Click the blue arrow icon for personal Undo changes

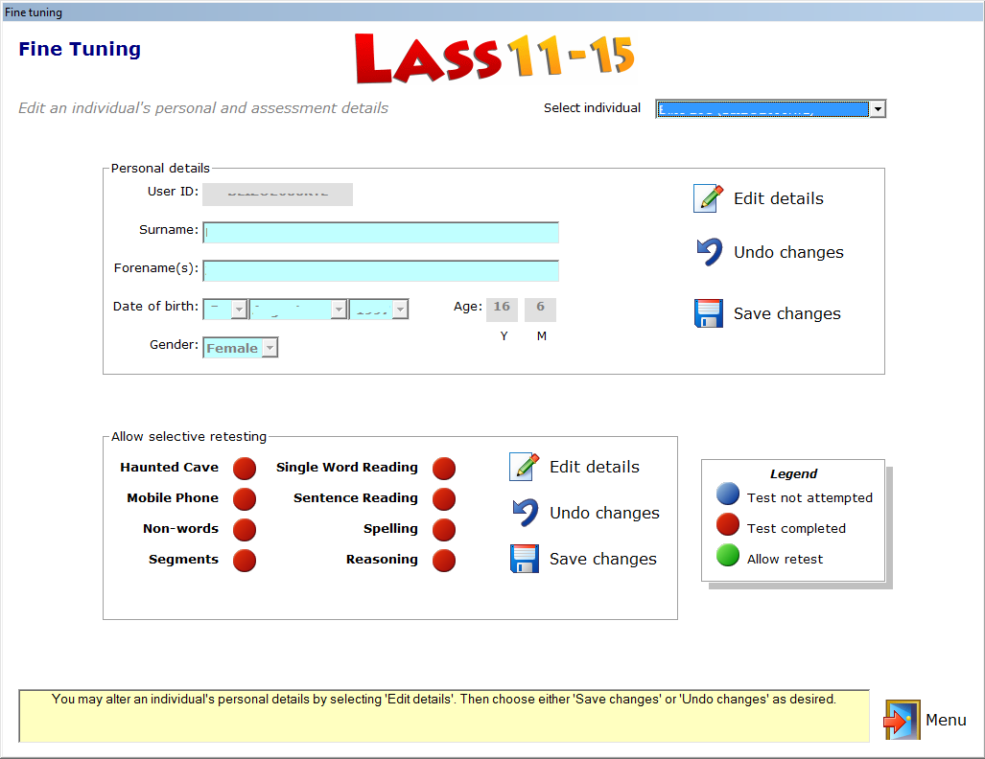[709, 252]
